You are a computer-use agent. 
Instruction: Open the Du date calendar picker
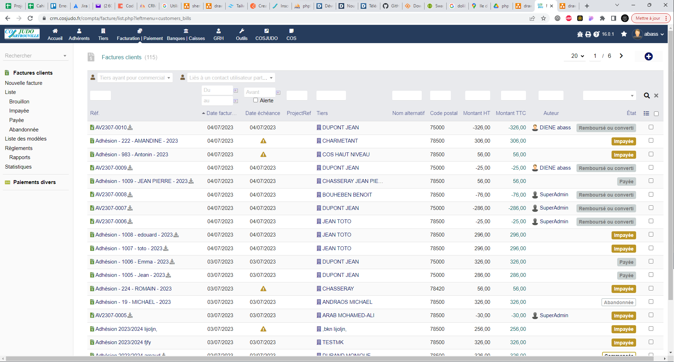[x=236, y=90]
